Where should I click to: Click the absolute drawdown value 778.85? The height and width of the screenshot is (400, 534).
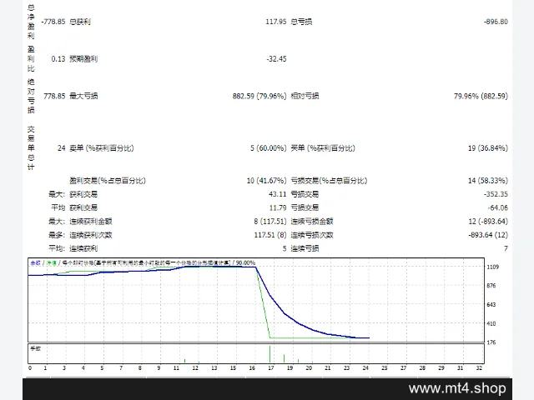point(54,96)
